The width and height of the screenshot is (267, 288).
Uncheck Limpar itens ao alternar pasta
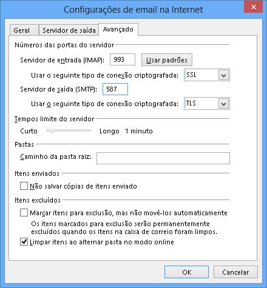click(x=24, y=242)
